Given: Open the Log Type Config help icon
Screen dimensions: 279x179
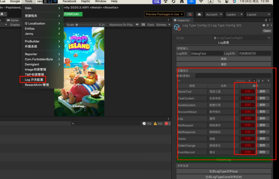Looking at the screenshot, I should 264,25.
